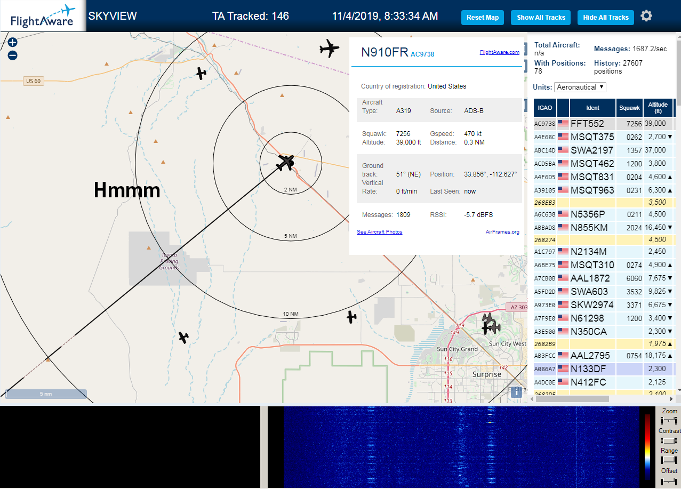Click the US flag in SKW2974 row
This screenshot has height=489, width=681.
pyautogui.click(x=563, y=305)
